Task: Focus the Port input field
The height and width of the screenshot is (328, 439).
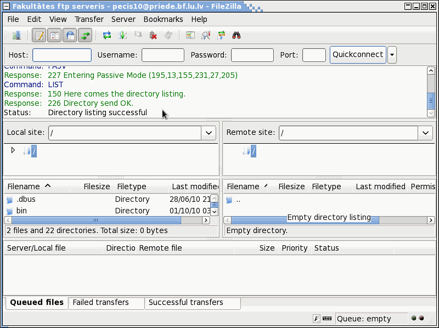Action: click(314, 55)
